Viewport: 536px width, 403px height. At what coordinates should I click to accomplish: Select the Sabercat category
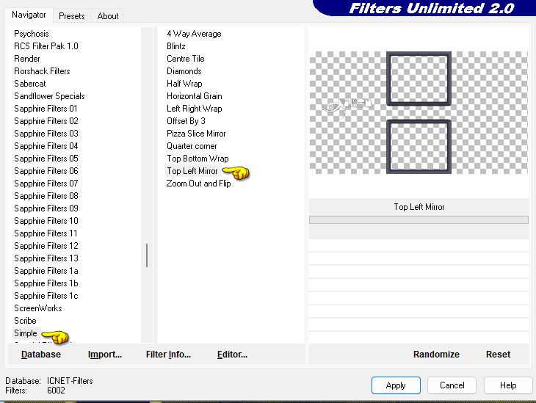point(30,84)
